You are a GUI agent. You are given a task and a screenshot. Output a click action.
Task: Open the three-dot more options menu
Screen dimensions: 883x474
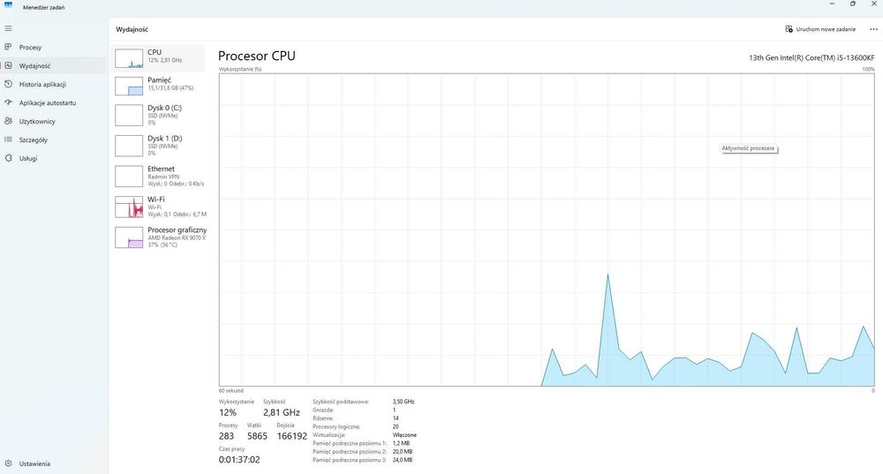(x=873, y=29)
